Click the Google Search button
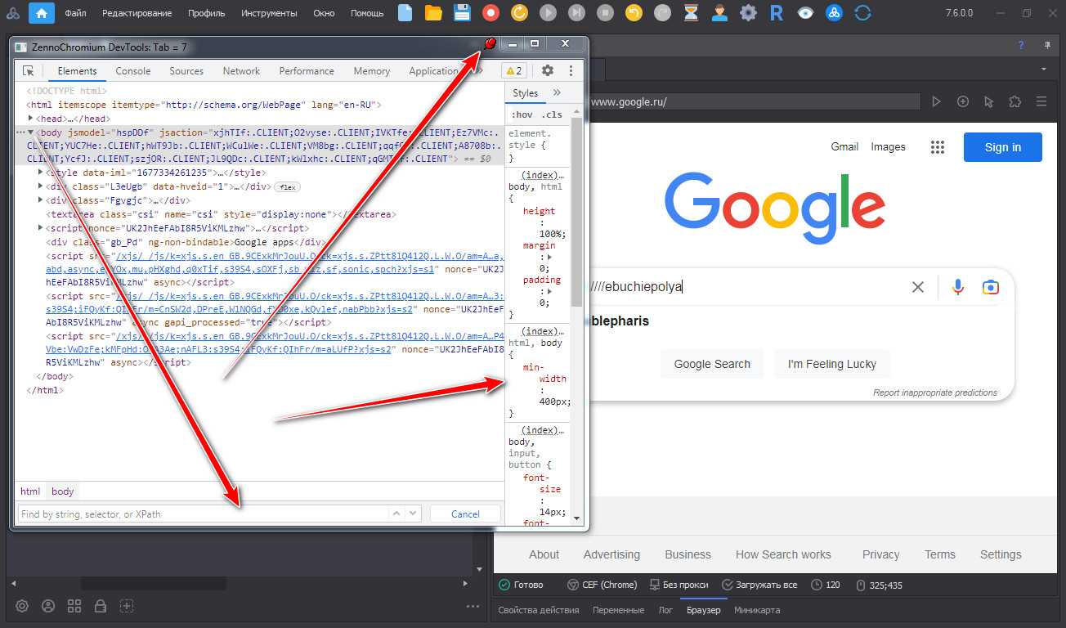 click(712, 364)
